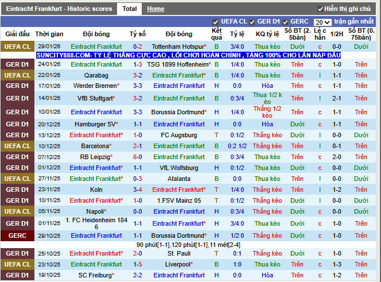This screenshot has height=282, width=381.
Task: Click Borussia Dortmund in the GERC row
Action: (x=179, y=235)
